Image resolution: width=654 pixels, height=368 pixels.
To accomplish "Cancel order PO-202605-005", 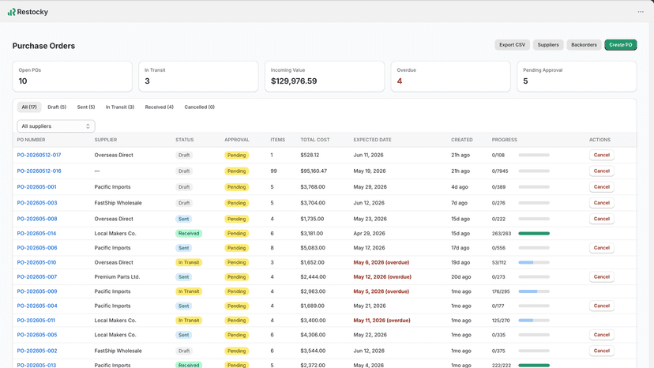I will point(601,335).
